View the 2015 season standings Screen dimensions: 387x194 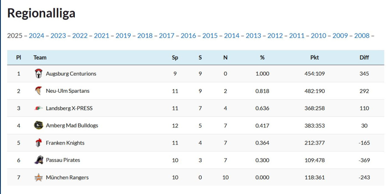tap(210, 36)
